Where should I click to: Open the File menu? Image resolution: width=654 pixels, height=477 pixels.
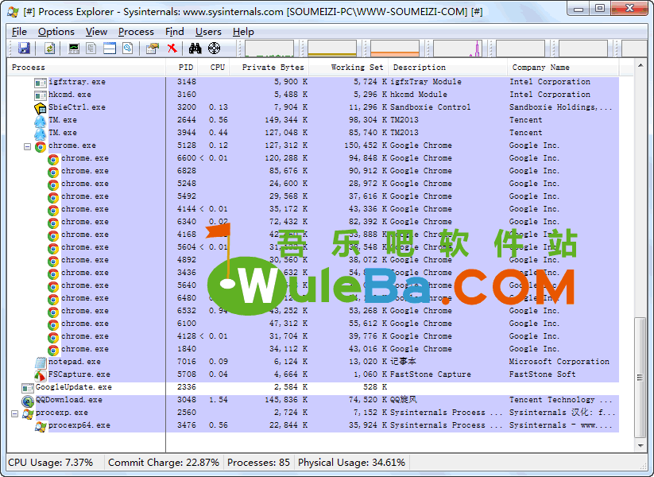tap(19, 32)
